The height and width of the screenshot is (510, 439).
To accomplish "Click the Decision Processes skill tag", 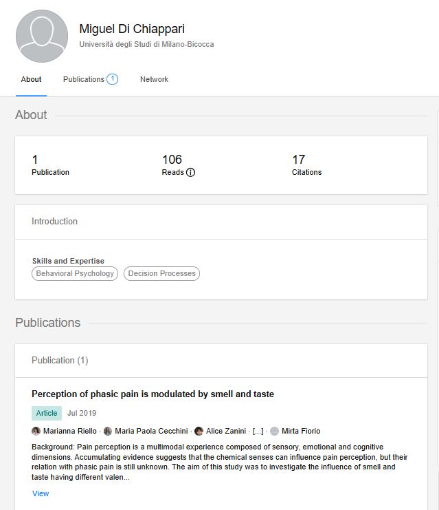I will coord(161,273).
